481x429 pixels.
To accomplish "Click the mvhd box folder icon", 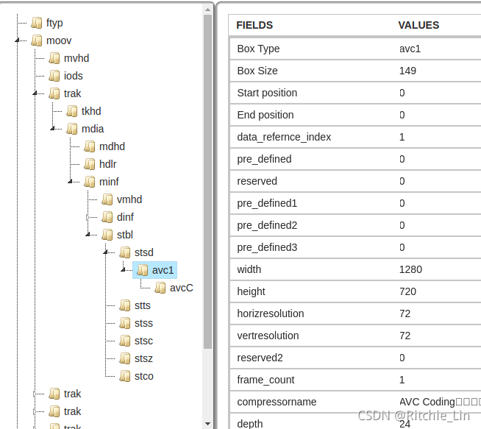I will pyautogui.click(x=54, y=58).
